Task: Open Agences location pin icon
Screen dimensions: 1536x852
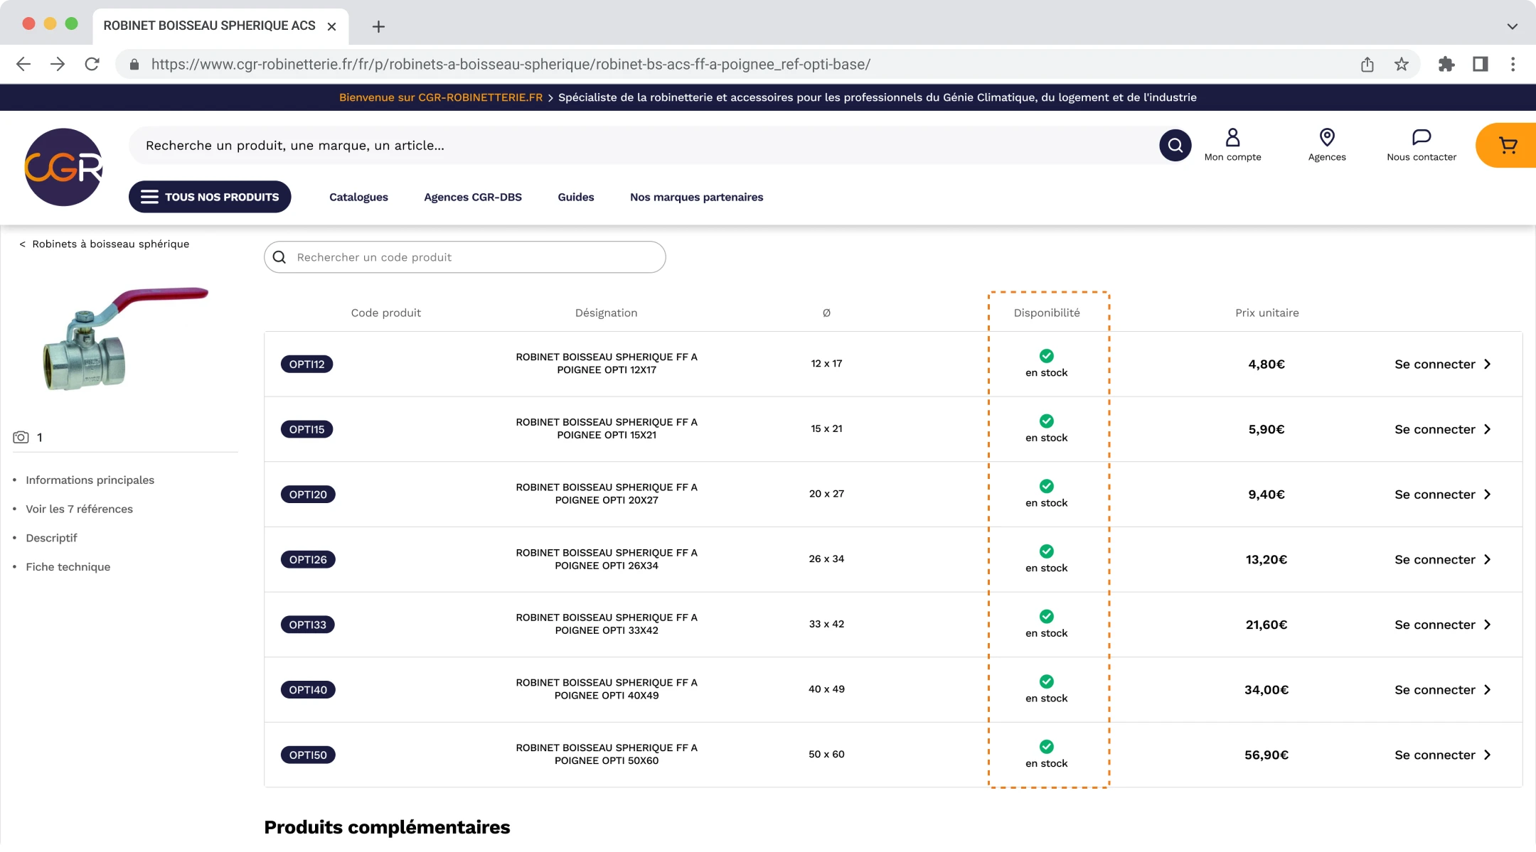Action: click(x=1327, y=137)
